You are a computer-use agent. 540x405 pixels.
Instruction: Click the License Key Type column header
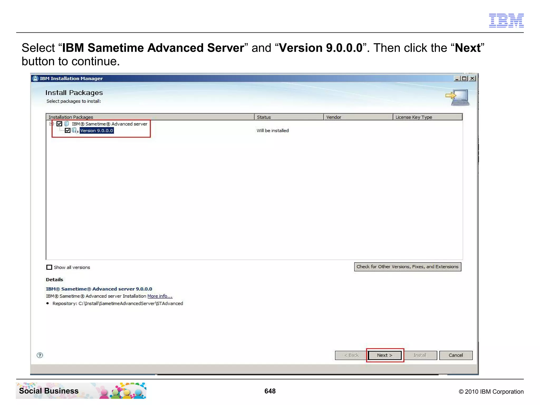pos(428,117)
